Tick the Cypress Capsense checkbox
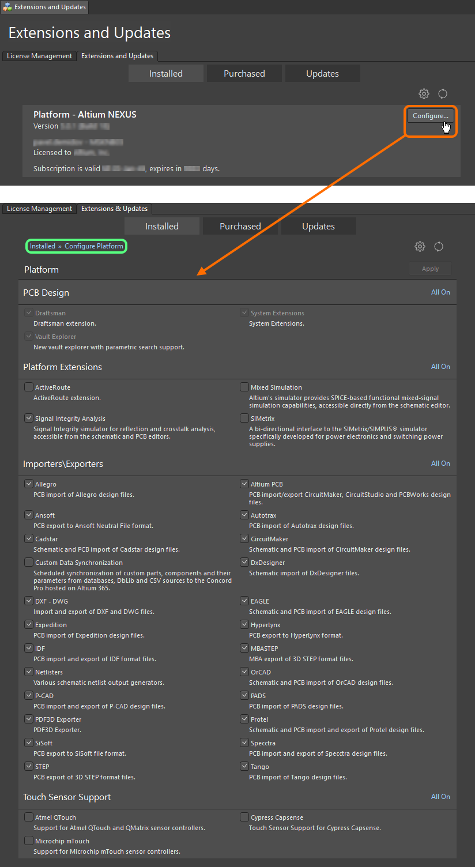The height and width of the screenshot is (867, 475). tap(244, 817)
